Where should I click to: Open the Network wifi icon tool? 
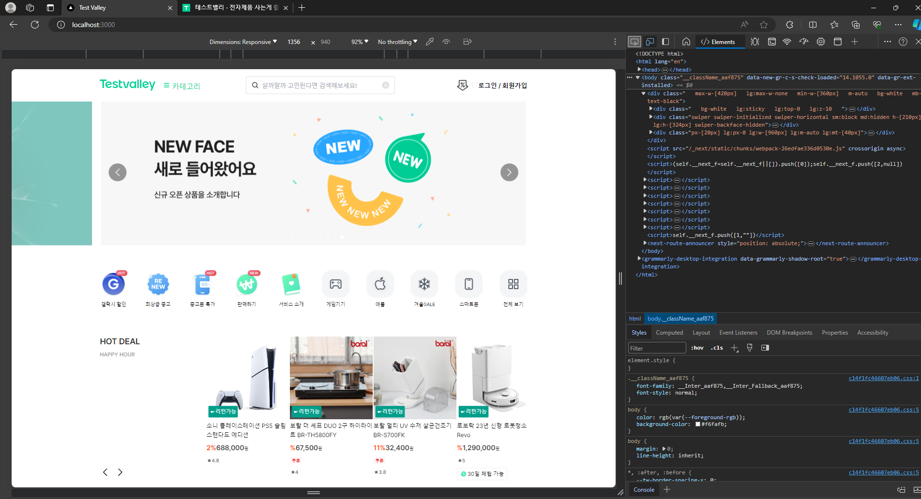pos(787,42)
